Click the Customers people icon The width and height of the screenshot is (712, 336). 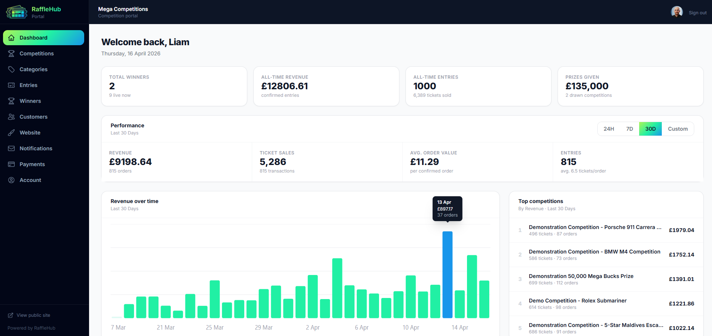[11, 117]
